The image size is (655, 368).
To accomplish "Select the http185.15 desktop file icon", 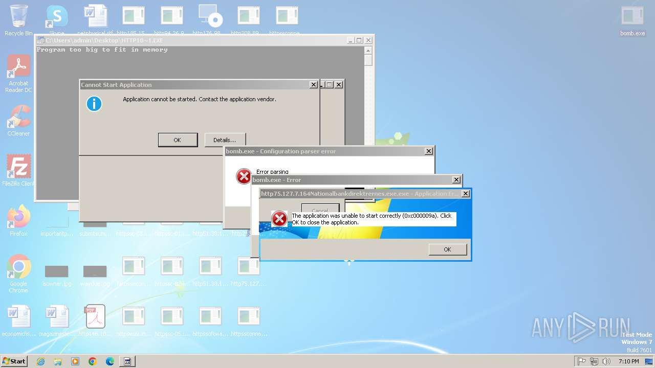I will pos(134,20).
